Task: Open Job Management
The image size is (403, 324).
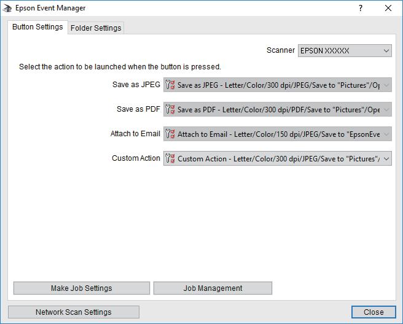Action: [x=213, y=288]
